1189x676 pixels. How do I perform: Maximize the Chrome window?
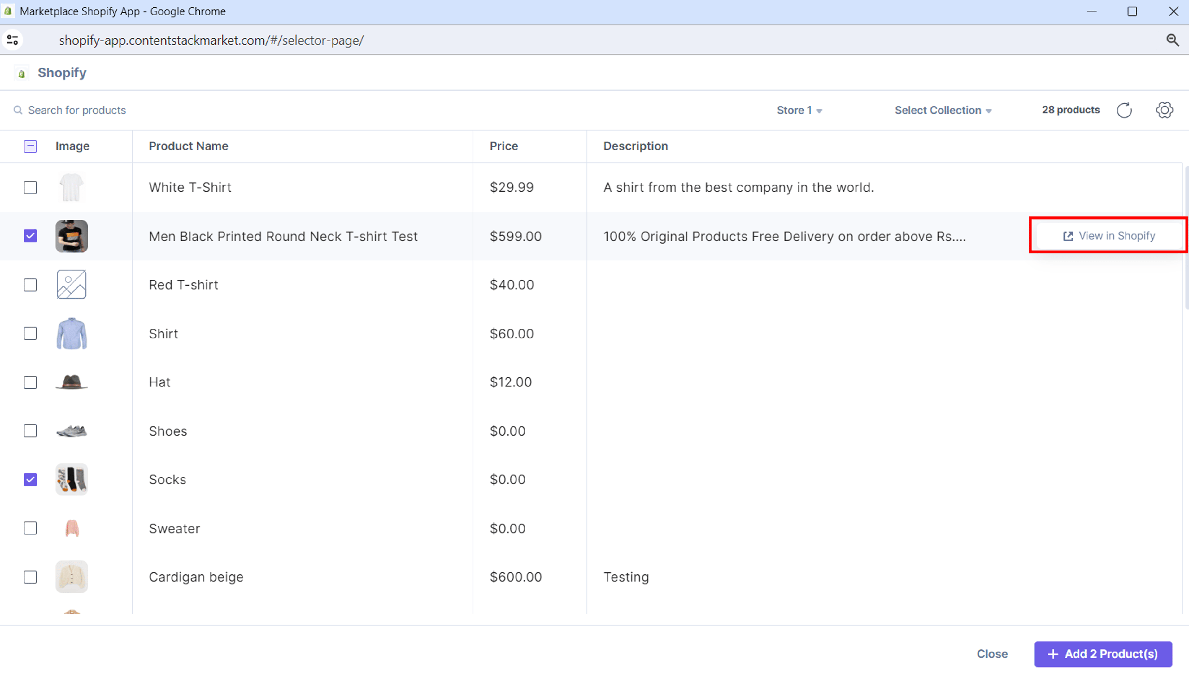tap(1132, 11)
